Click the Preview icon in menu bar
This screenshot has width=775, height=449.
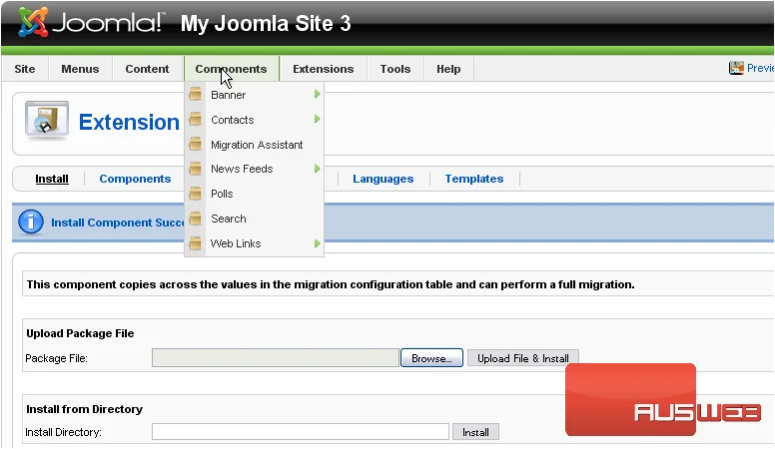coord(736,68)
